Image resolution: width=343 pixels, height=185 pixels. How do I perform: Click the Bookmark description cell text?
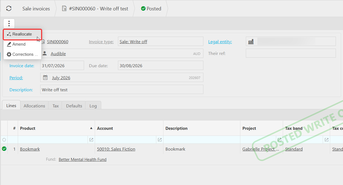(x=175, y=149)
